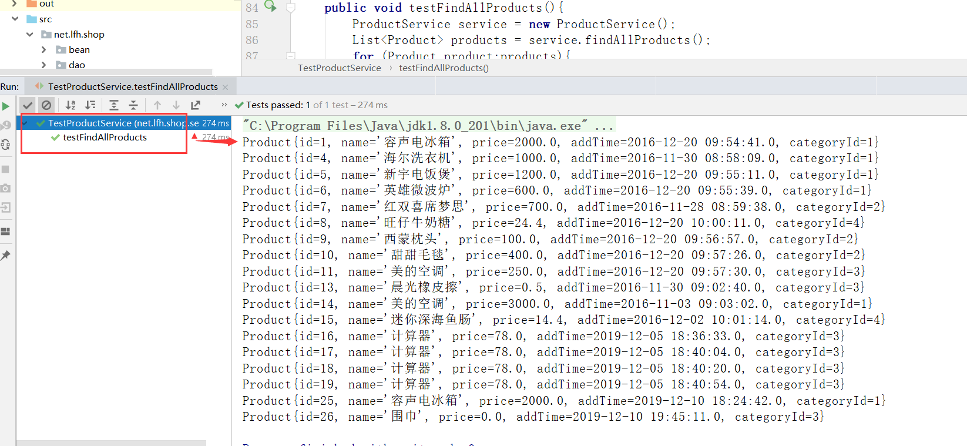Viewport: 967px width, 446px height.
Task: Click console line Product{id=9 西蒙枕头
Action: 550,239
